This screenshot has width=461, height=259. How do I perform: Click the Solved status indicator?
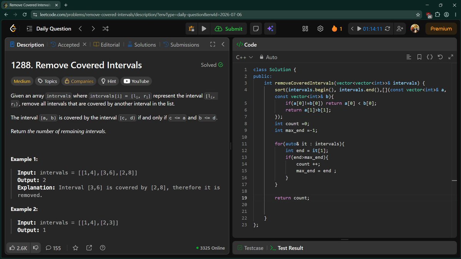coord(212,65)
